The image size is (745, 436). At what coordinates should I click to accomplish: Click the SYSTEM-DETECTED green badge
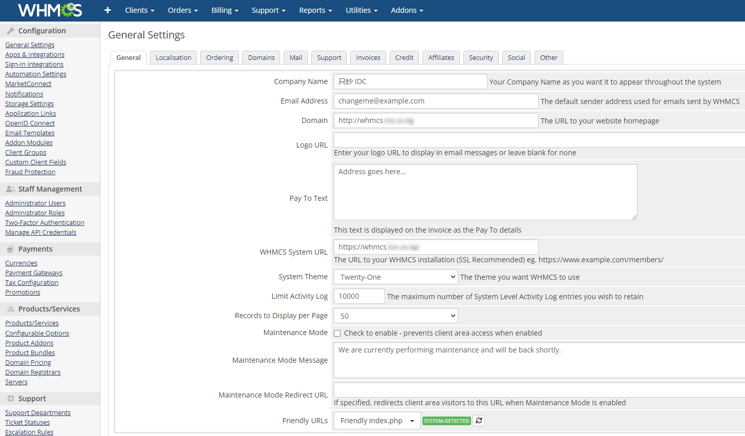point(446,421)
